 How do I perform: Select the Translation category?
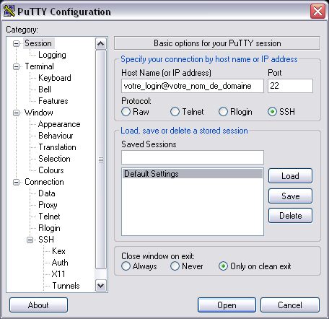point(57,147)
